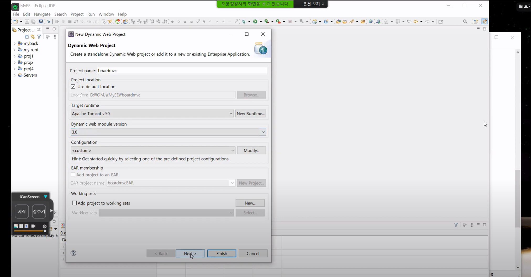531x277 pixels.
Task: Click the Forward navigation arrow icon
Action: click(x=427, y=22)
